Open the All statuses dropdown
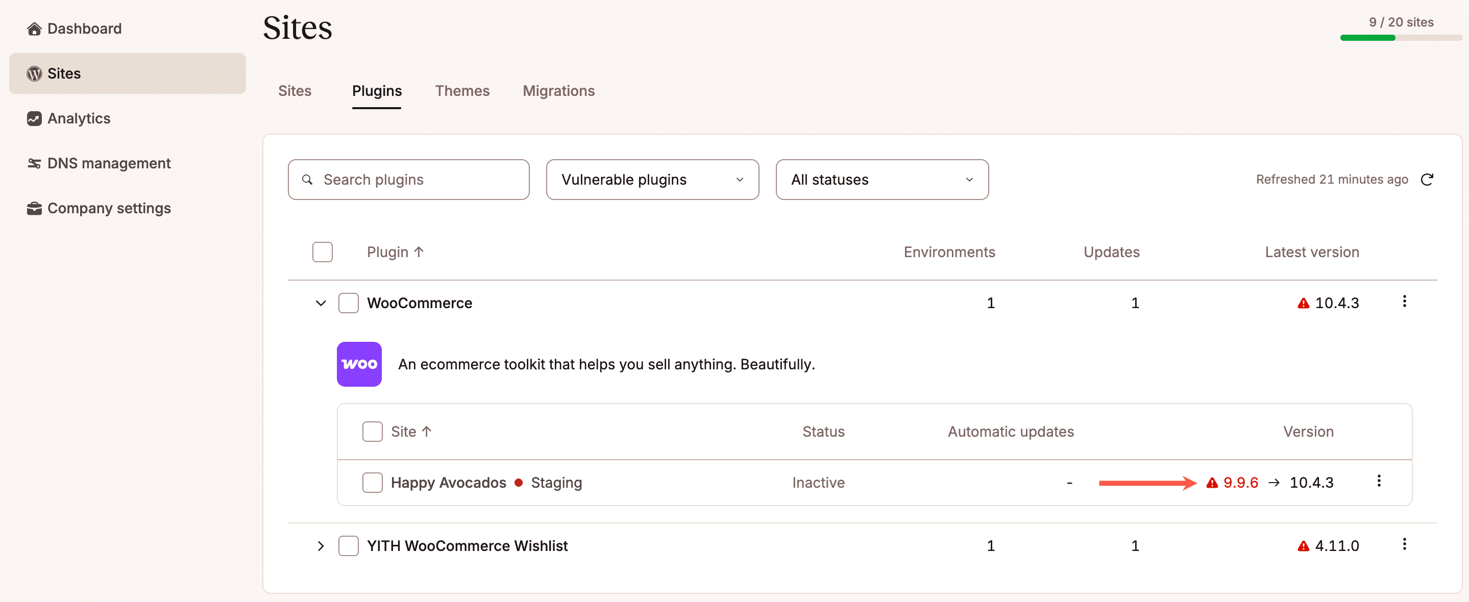This screenshot has height=602, width=1469. tap(881, 180)
